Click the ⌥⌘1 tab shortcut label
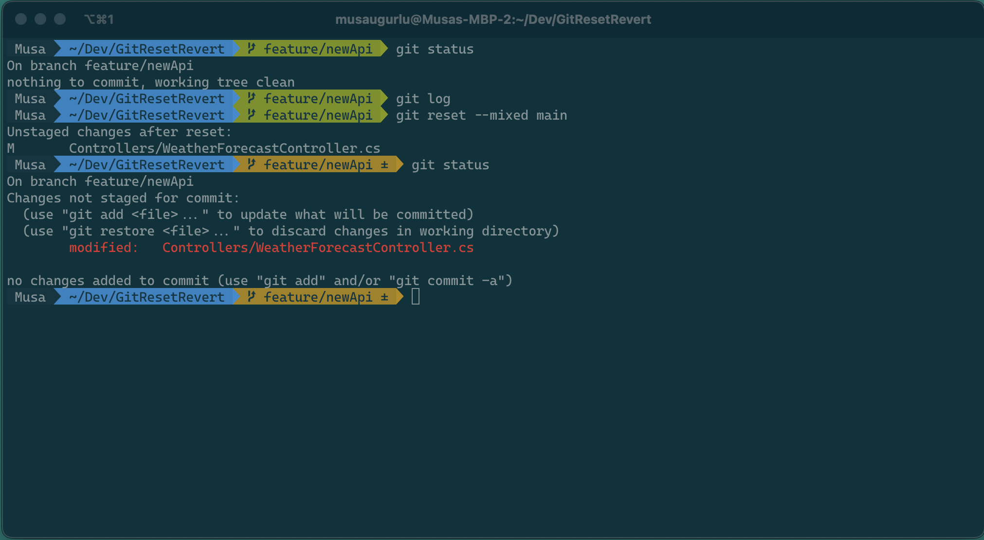Image resolution: width=984 pixels, height=540 pixels. click(99, 19)
